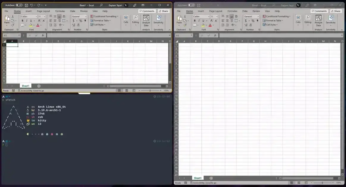Open Calibri font dropdown in right window
This screenshot has width=346, height=187.
(209, 17)
